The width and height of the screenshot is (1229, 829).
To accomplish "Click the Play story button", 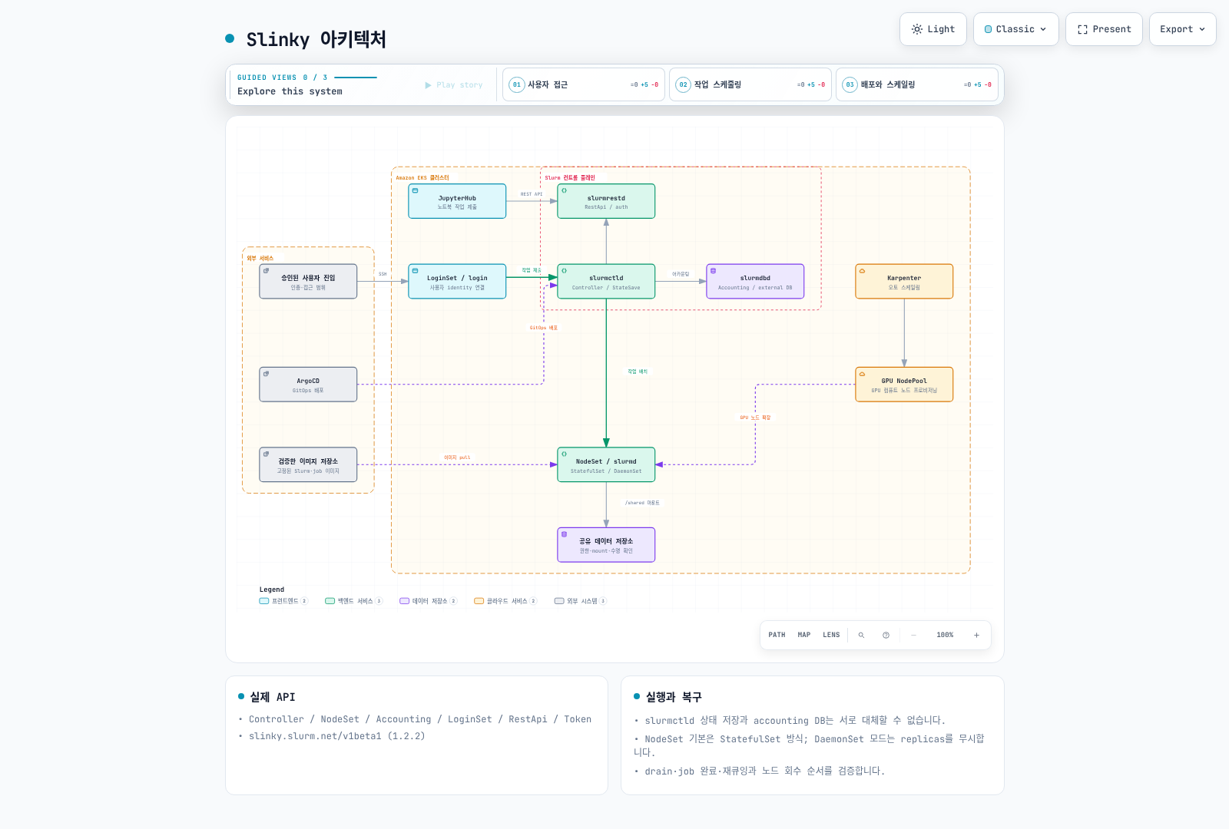I will pos(454,85).
